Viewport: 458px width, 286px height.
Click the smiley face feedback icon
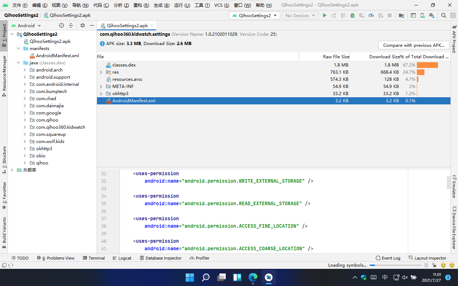tap(443, 265)
